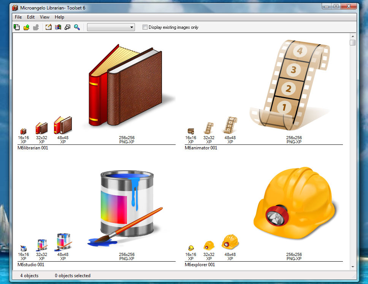Open the View menu
This screenshot has height=284, width=368.
pos(44,17)
